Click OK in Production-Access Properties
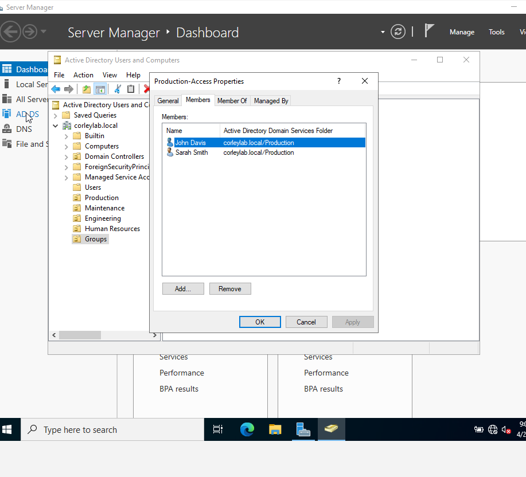Image resolution: width=526 pixels, height=477 pixels. [260, 322]
